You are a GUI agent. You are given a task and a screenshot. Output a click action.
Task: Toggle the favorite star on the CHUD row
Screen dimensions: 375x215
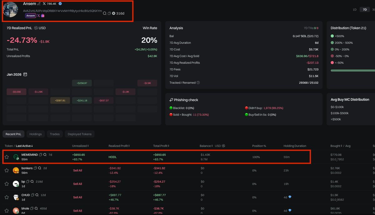coord(7,197)
